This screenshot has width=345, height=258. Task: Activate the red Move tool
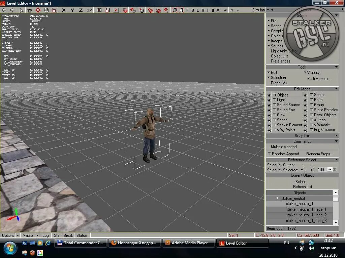(38, 10)
